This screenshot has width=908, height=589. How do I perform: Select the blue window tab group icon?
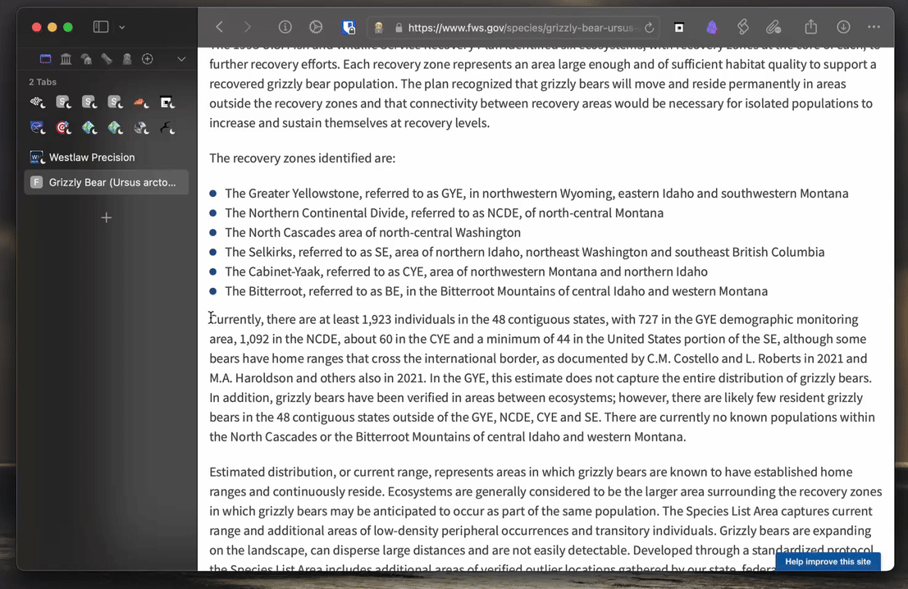tap(45, 58)
